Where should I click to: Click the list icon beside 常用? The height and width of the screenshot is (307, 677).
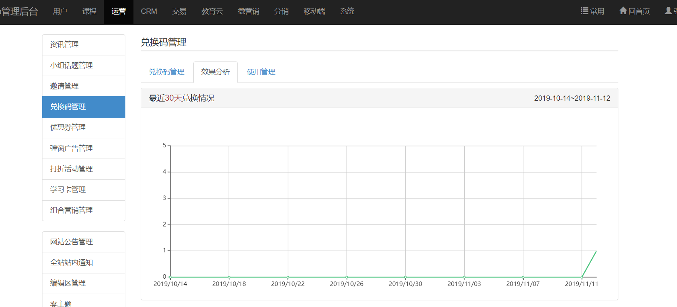[x=584, y=11]
